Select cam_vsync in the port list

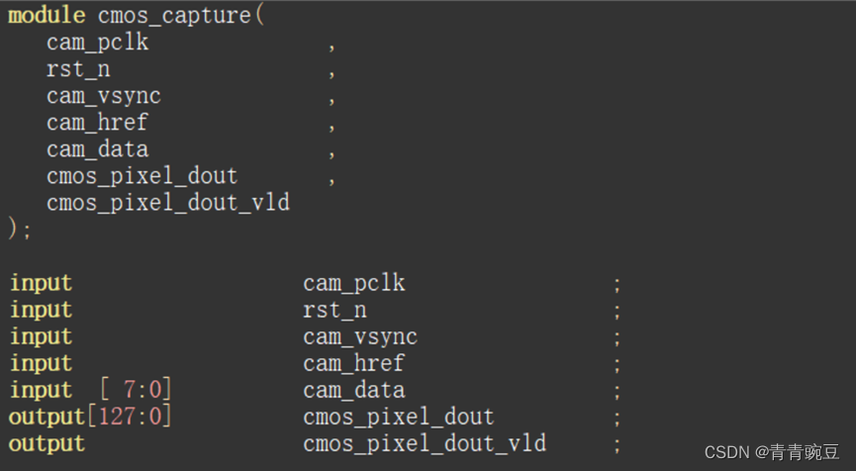[103, 96]
